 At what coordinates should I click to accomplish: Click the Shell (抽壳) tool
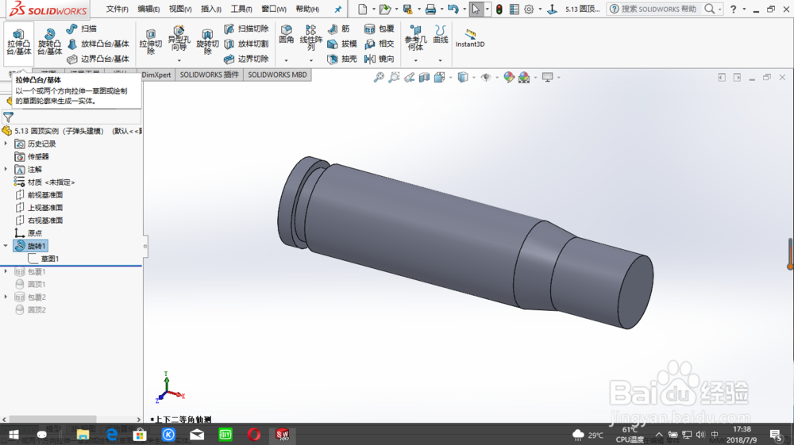341,59
